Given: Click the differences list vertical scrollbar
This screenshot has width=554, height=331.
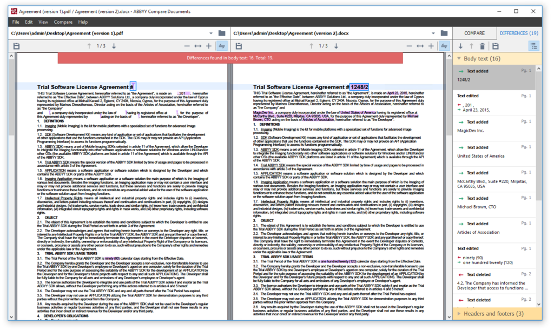Looking at the screenshot, I should (539, 162).
